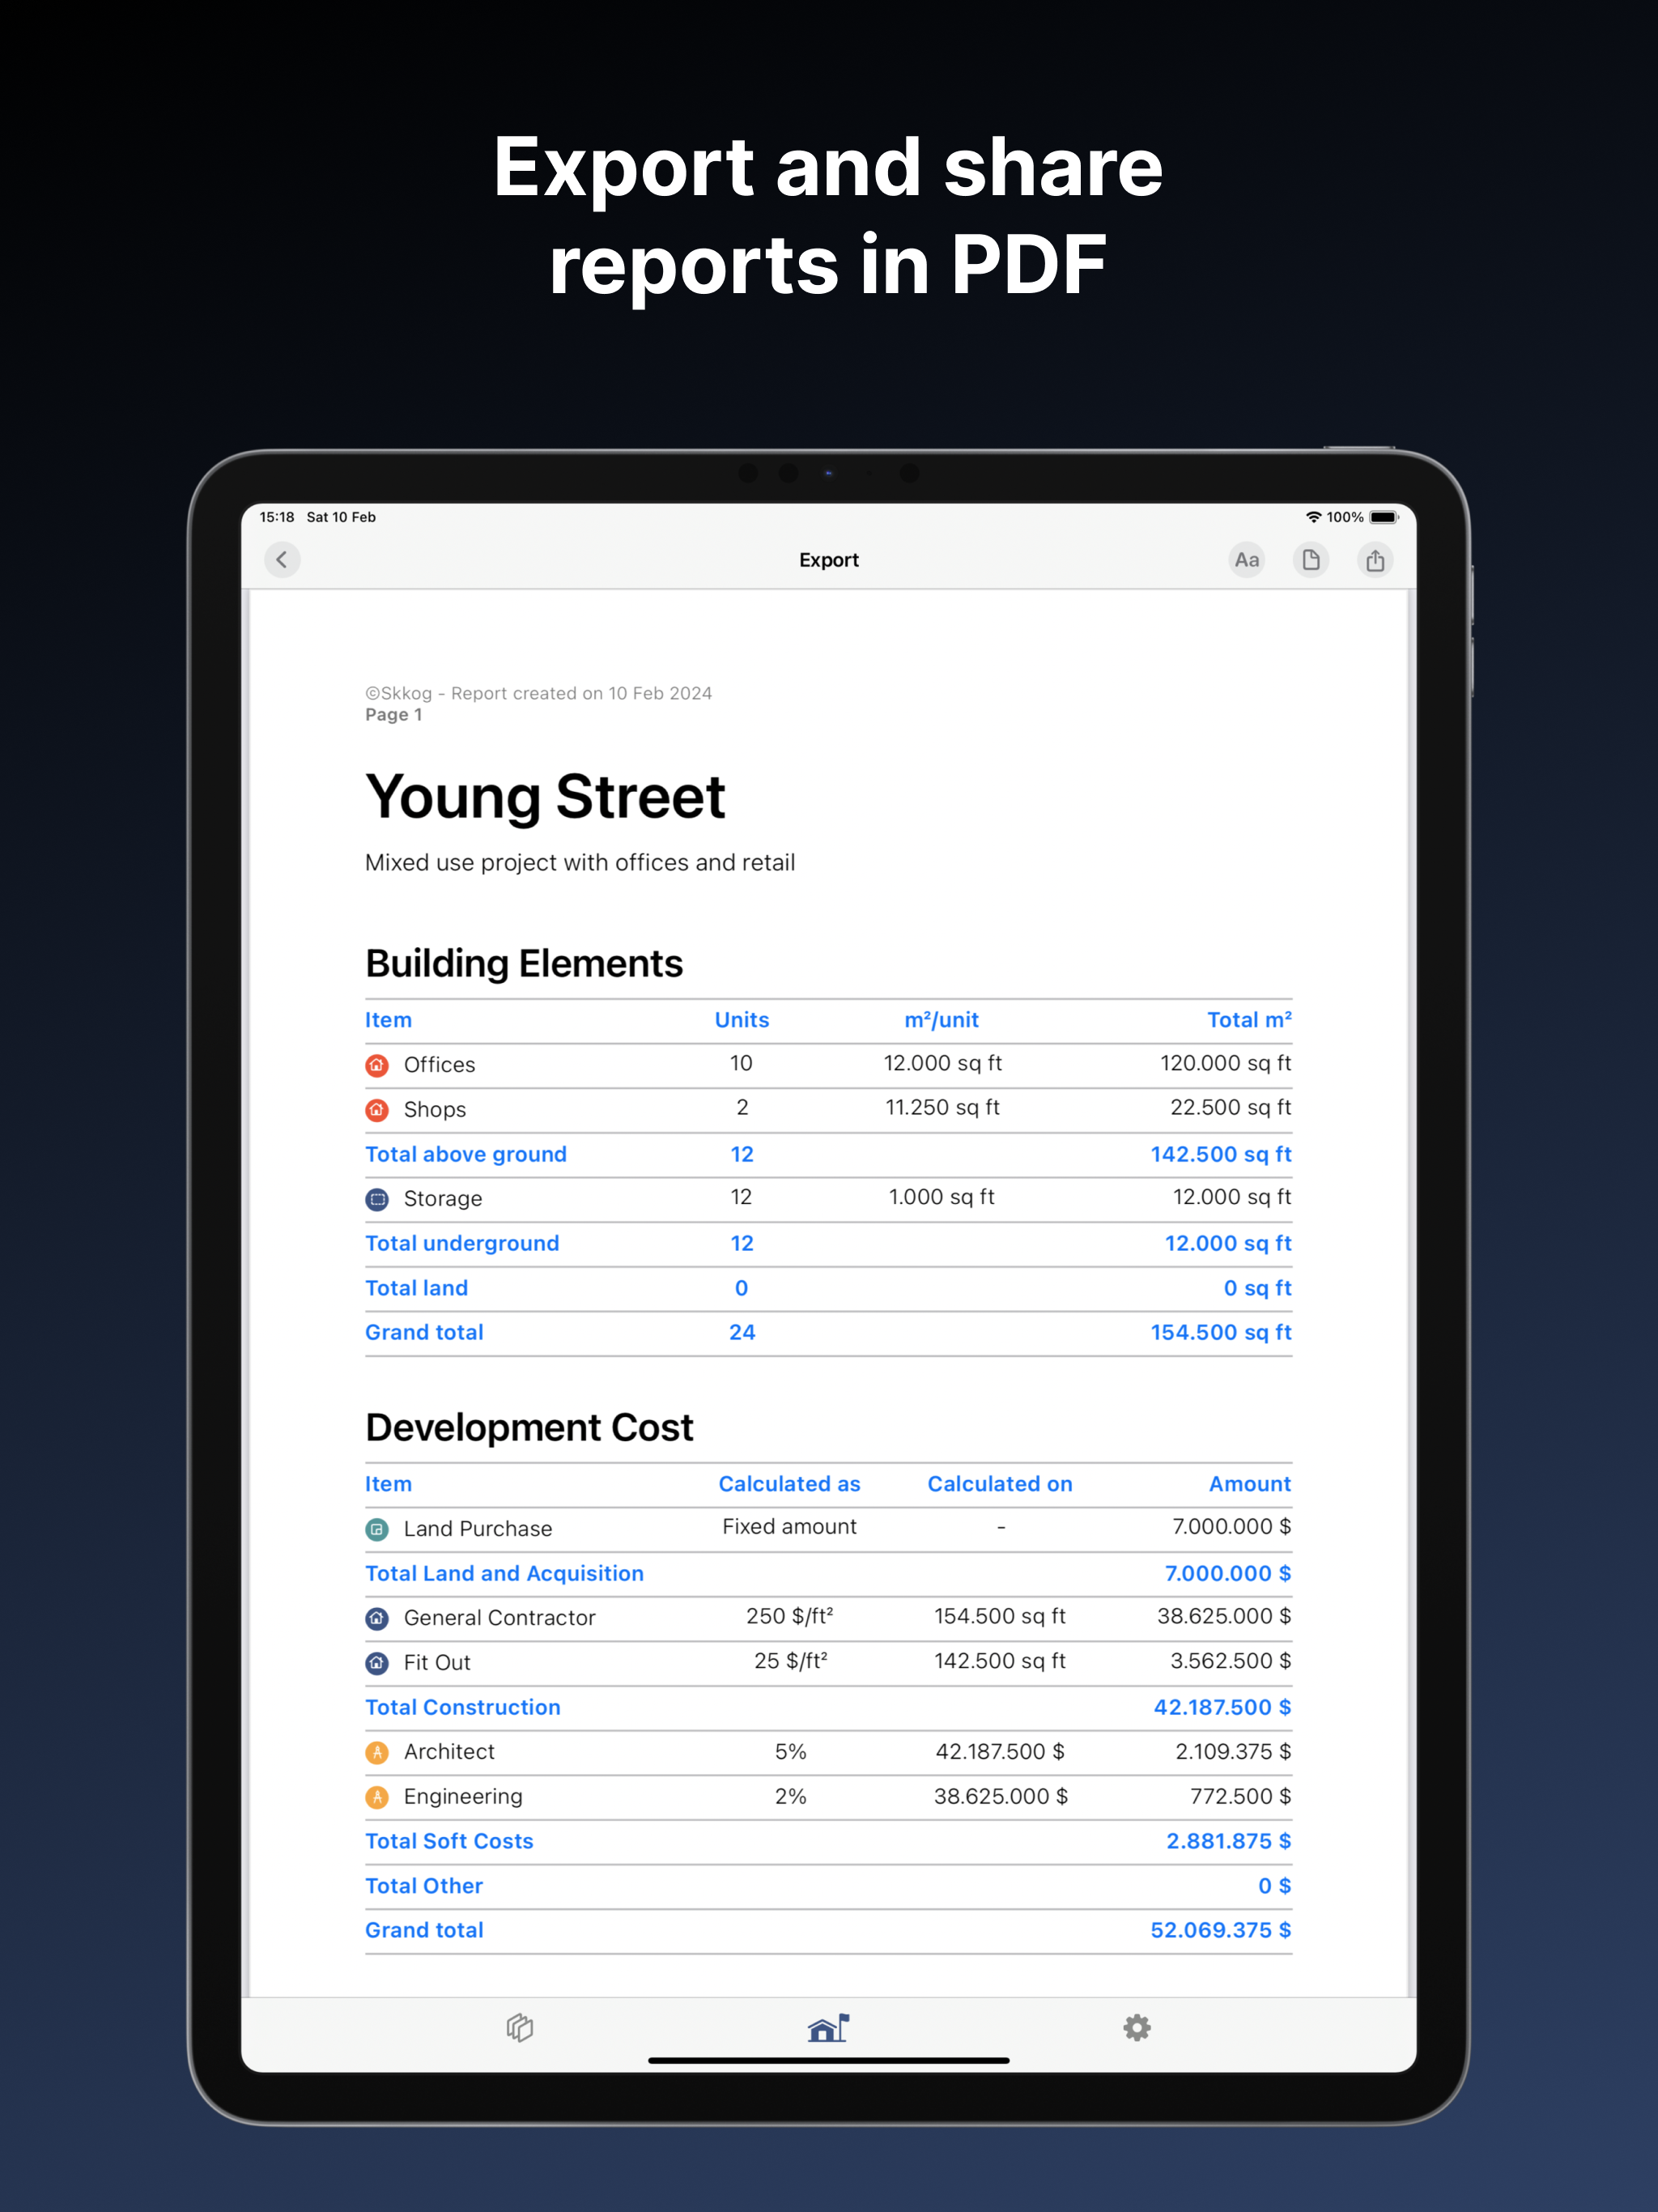Click the '2%' Engineering percentage

[x=790, y=1796]
